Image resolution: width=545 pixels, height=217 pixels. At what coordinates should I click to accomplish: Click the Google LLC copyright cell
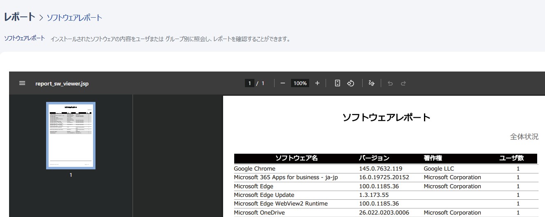[439, 169]
